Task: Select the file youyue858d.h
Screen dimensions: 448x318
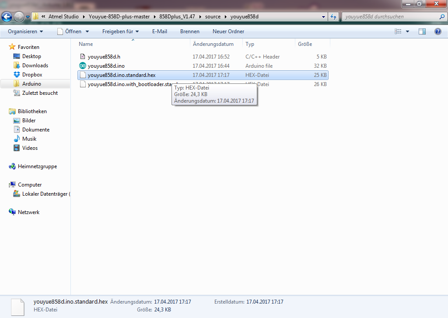Action: pos(104,57)
